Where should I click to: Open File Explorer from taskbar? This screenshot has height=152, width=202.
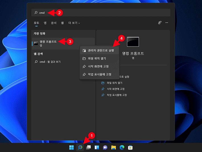(114, 147)
